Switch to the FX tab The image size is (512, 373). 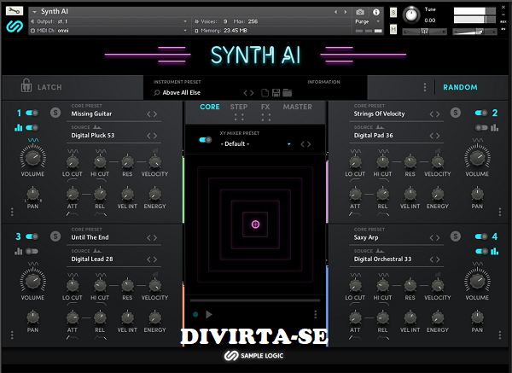coord(265,107)
